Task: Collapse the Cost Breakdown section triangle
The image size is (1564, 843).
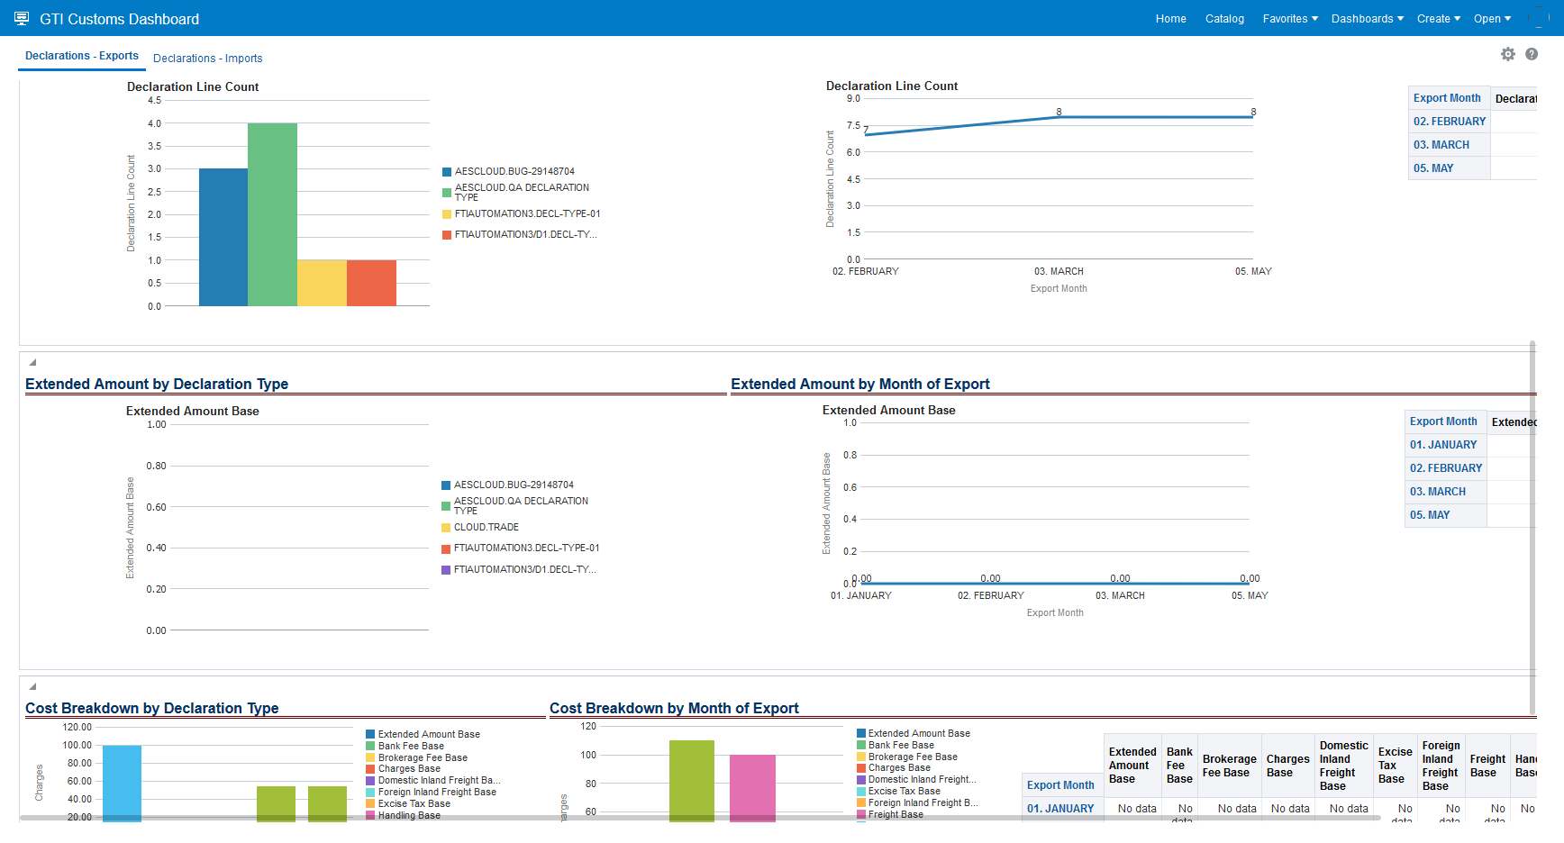Action: click(32, 686)
